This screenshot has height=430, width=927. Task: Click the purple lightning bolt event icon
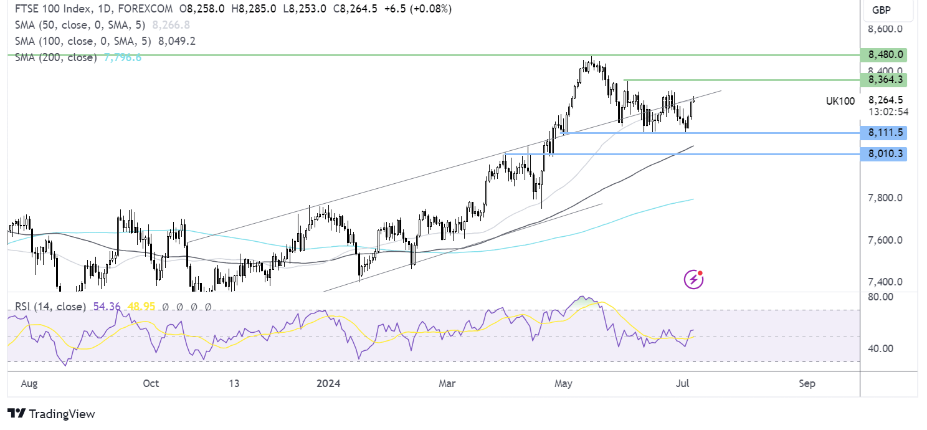point(694,279)
